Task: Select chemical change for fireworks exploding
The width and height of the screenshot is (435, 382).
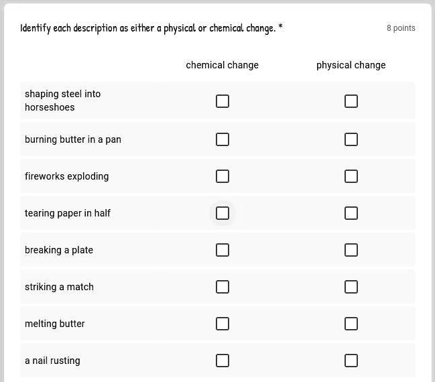Action: [x=223, y=176]
